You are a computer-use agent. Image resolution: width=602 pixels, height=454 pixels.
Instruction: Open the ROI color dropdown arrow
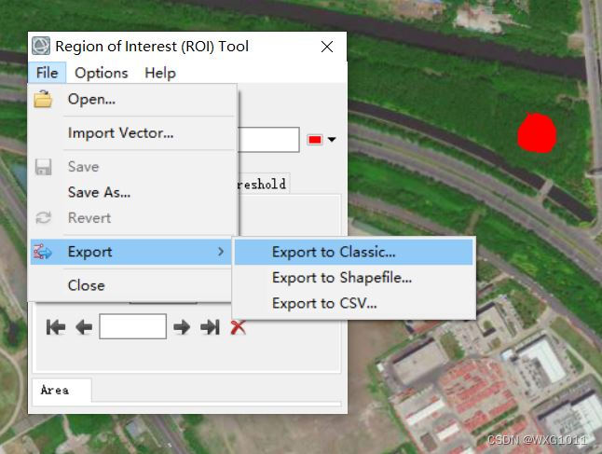(x=332, y=140)
